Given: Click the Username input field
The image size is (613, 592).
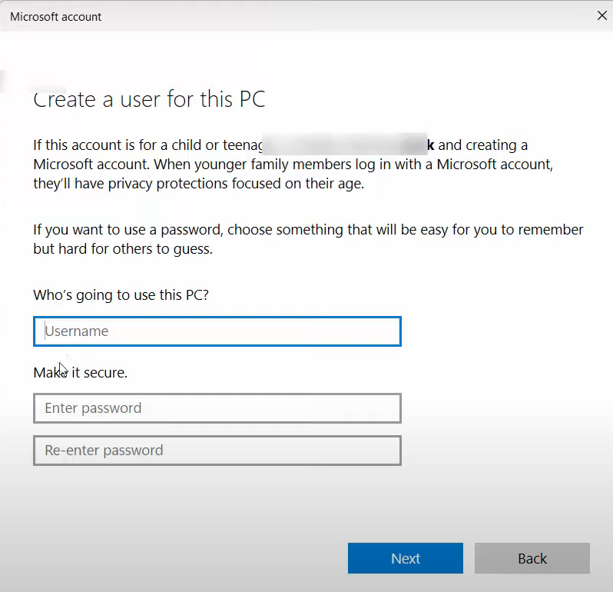Looking at the screenshot, I should click(x=217, y=331).
